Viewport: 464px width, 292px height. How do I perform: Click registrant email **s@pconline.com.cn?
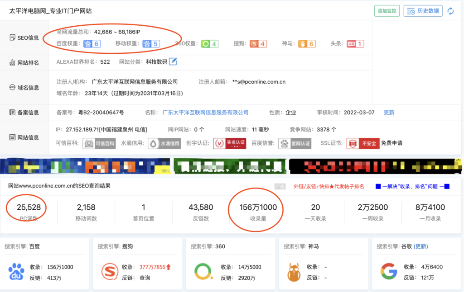pos(259,82)
